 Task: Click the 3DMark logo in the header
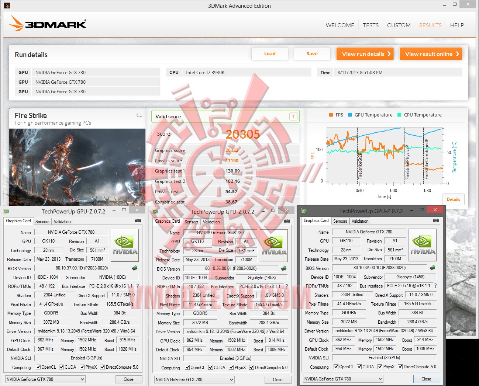coord(48,24)
